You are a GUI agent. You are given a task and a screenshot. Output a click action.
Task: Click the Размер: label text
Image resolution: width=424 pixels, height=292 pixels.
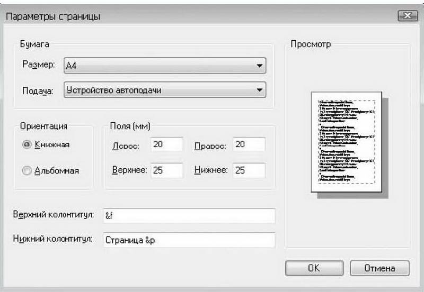pyautogui.click(x=38, y=65)
